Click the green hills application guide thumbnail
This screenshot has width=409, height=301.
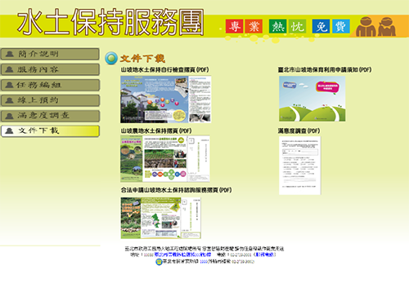point(312,99)
